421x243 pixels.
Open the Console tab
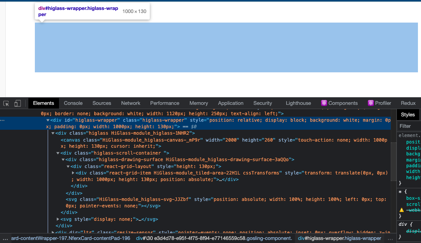pyautogui.click(x=73, y=103)
